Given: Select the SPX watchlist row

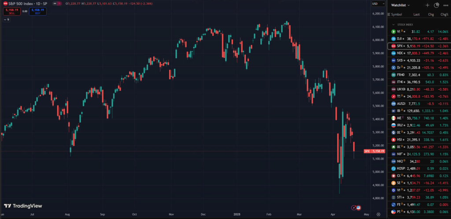Looking at the screenshot, I should click(419, 46).
